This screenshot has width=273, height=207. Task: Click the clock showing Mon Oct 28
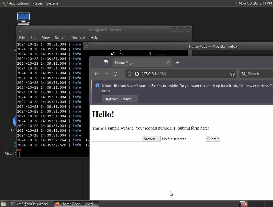(x=255, y=3)
